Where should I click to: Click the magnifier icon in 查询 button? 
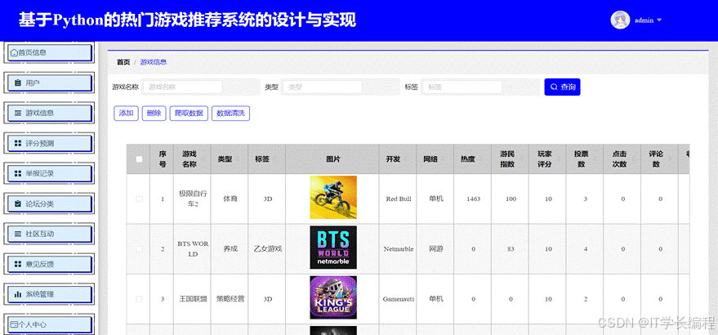point(554,87)
